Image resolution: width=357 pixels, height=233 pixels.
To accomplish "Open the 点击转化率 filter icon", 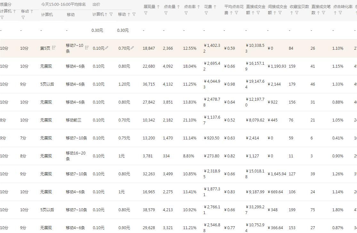I will pyautogui.click(x=340, y=13).
